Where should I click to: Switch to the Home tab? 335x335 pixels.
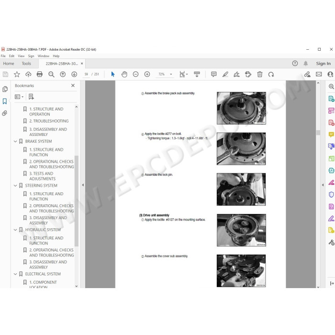(9, 64)
